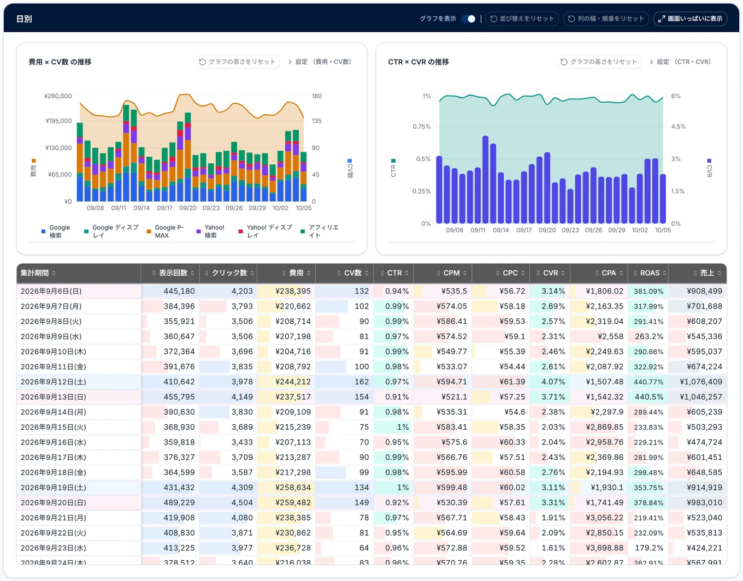
Task: Toggle the グラフを表示 switch
Action: [468, 19]
